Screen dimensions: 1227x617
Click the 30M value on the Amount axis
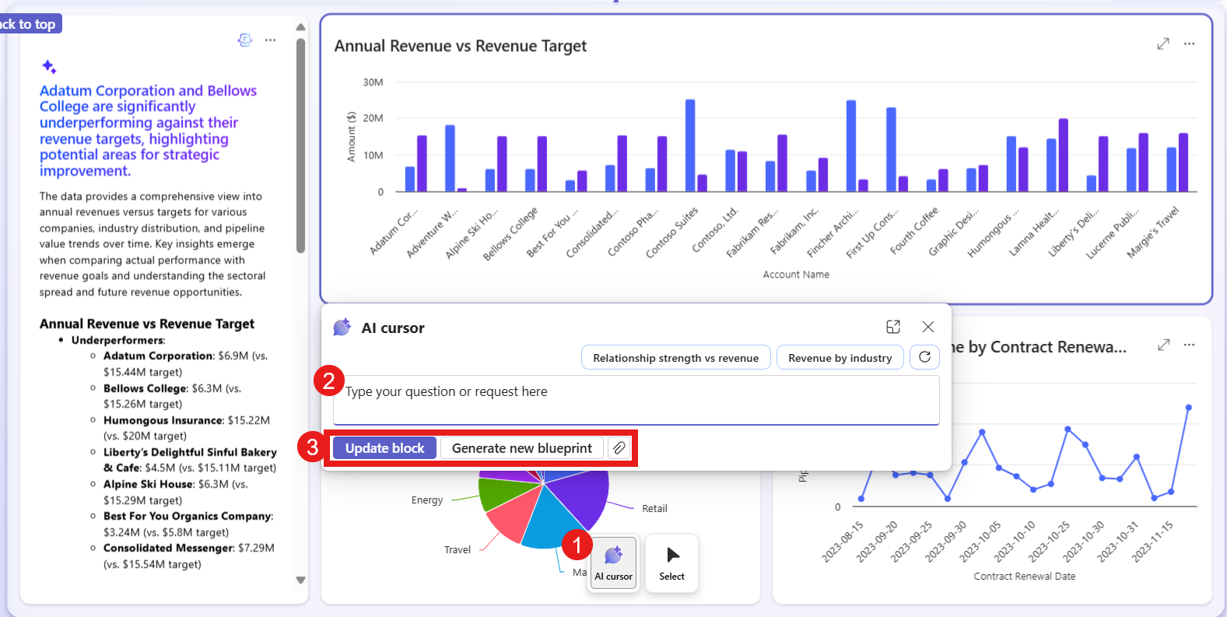(x=373, y=82)
